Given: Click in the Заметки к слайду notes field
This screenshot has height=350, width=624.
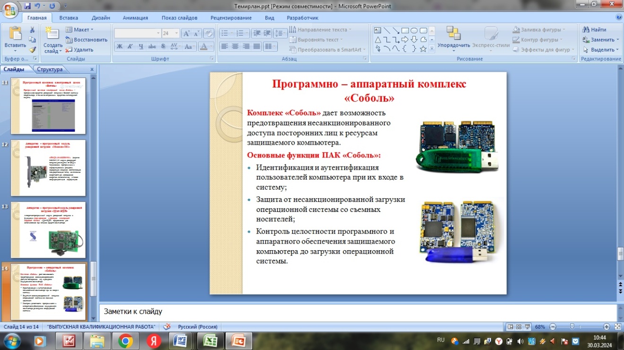Looking at the screenshot, I should [x=358, y=312].
